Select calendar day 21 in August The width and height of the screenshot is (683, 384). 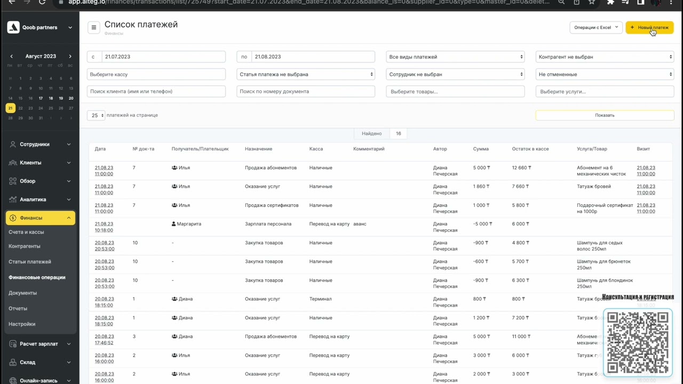10,108
